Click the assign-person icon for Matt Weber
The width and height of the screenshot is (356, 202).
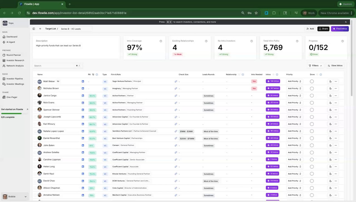point(330,81)
